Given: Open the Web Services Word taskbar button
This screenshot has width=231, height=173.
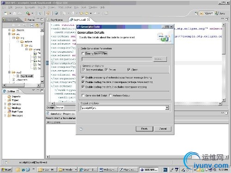Looking at the screenshot, I should [x=108, y=170].
